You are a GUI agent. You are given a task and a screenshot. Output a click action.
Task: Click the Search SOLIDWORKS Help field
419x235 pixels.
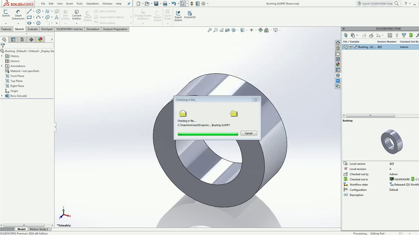click(x=377, y=4)
